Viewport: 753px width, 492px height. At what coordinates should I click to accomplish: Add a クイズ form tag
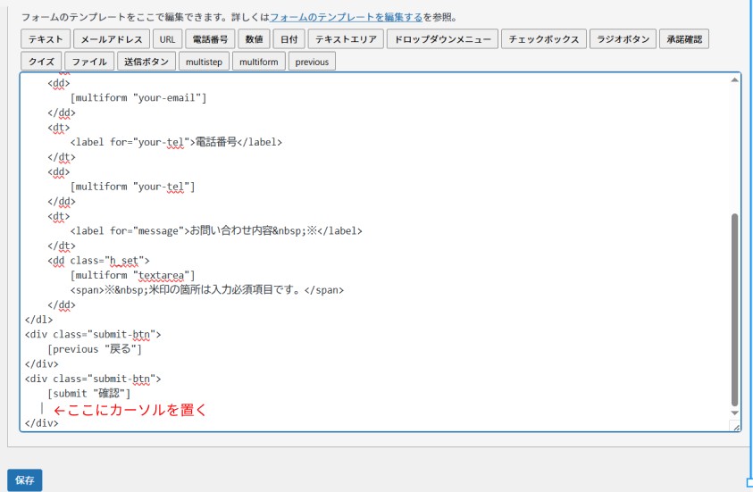coord(41,62)
